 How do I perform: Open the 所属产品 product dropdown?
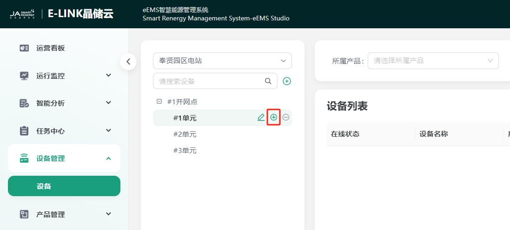tap(433, 61)
